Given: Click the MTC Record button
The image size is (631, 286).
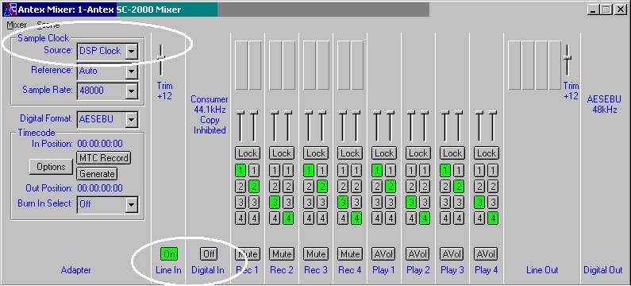Looking at the screenshot, I should pyautogui.click(x=103, y=157).
